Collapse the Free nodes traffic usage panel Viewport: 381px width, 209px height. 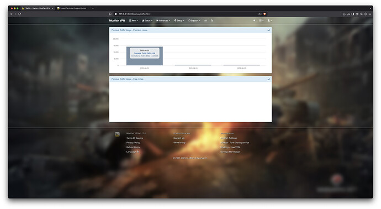click(x=268, y=79)
